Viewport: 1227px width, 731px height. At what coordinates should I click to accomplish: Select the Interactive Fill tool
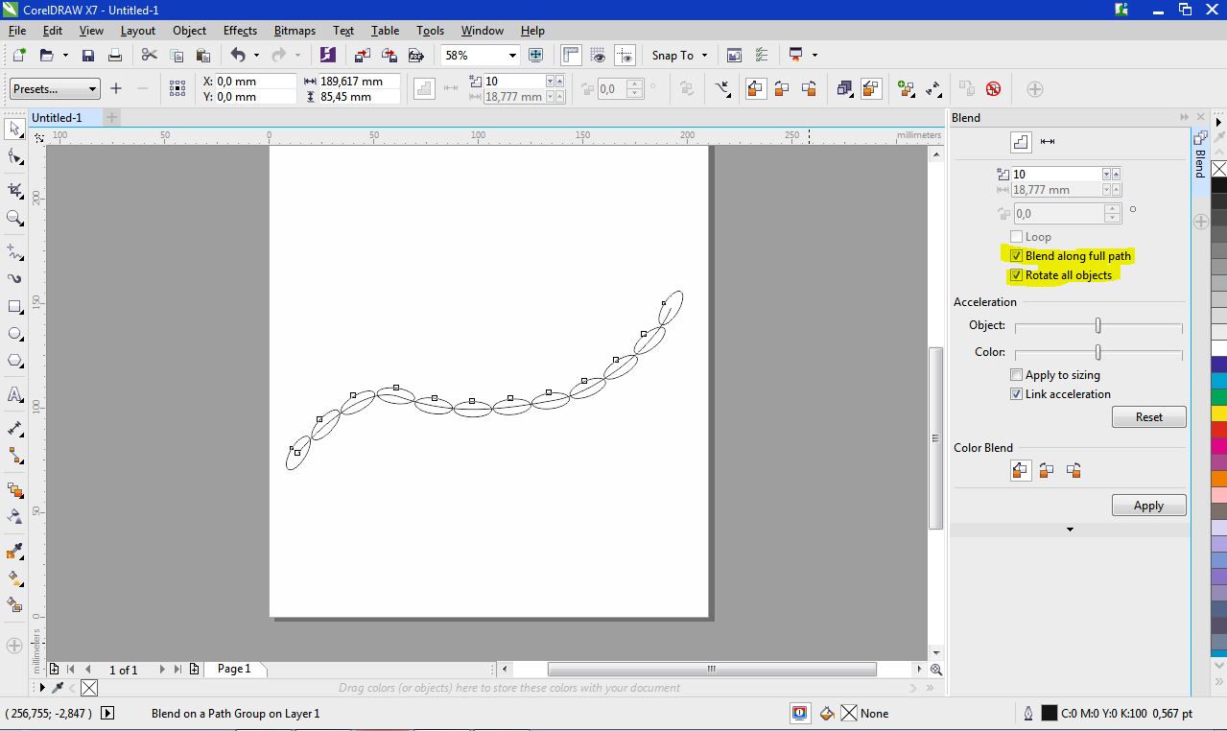tap(14, 578)
